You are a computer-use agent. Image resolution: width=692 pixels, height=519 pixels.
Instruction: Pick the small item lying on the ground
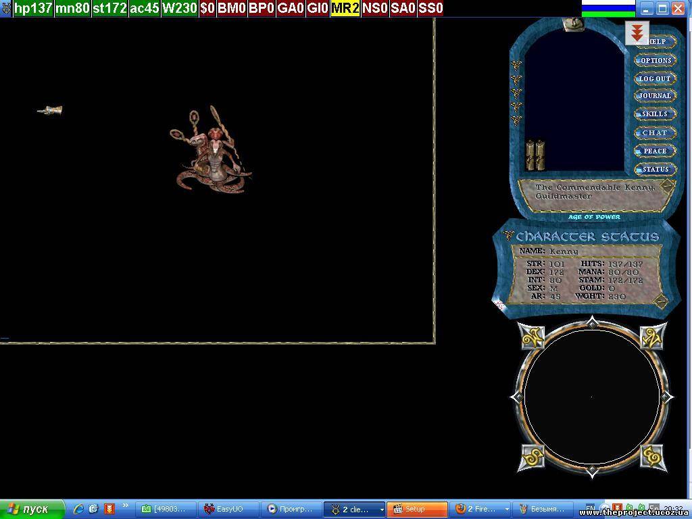pos(50,110)
